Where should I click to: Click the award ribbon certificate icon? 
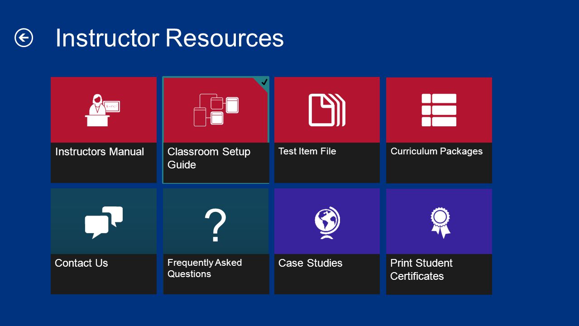coord(440,222)
